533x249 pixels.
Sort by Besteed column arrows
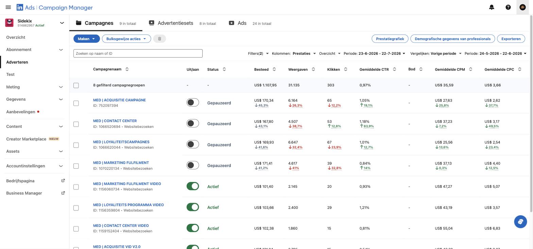[274, 69]
